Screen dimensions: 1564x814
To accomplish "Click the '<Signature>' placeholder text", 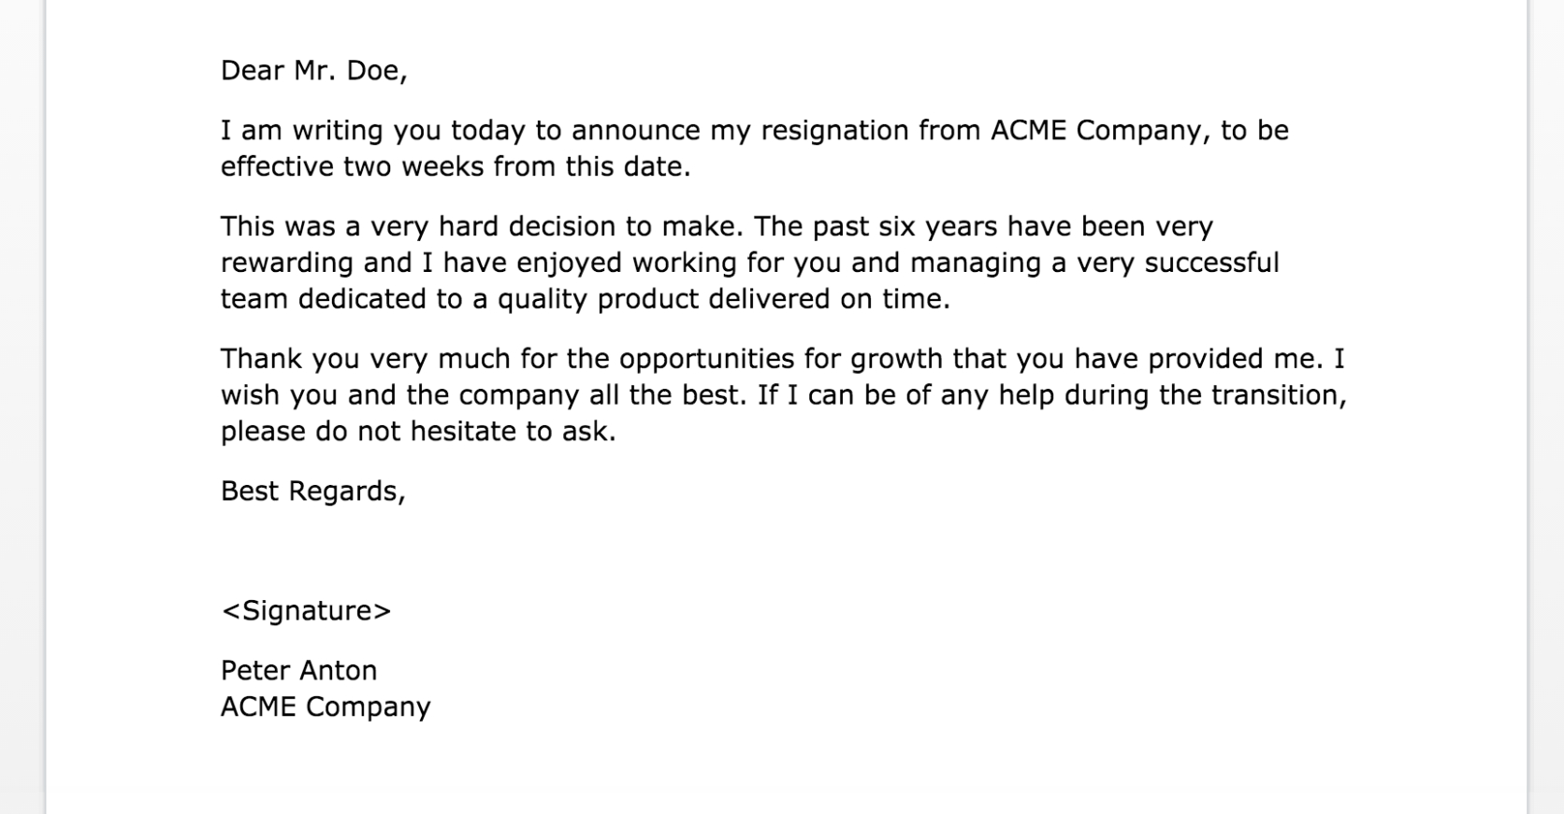I will click(306, 611).
